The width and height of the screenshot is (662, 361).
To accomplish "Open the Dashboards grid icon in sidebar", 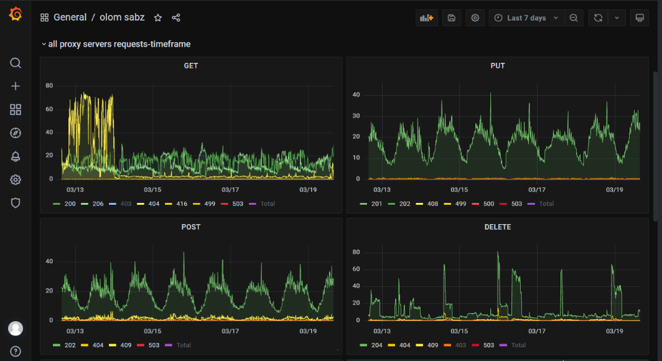I will click(16, 110).
